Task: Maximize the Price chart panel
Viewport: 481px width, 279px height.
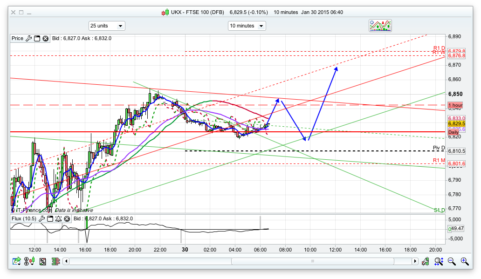Action: pyautogui.click(x=37, y=39)
